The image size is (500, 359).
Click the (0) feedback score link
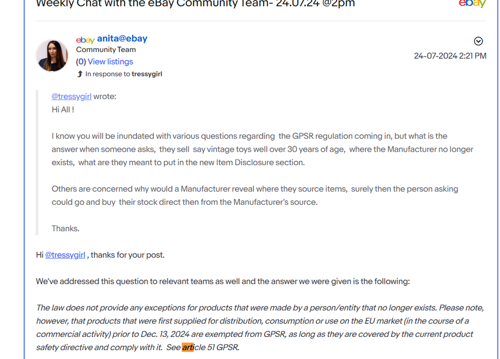pos(81,62)
